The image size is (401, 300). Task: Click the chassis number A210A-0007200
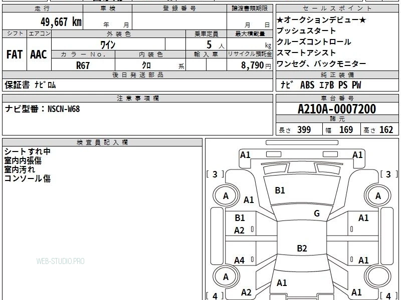[x=337, y=109]
